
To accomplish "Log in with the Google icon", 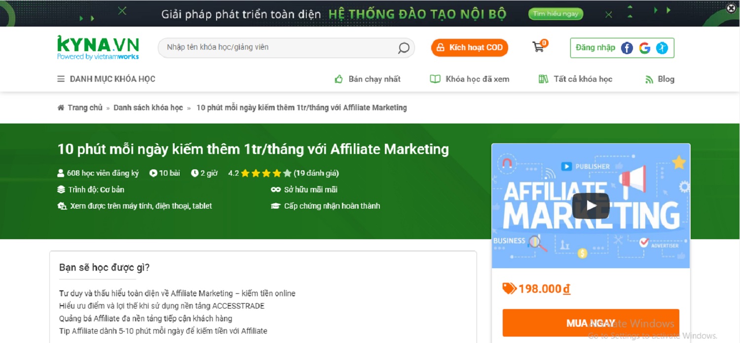I will click(644, 48).
